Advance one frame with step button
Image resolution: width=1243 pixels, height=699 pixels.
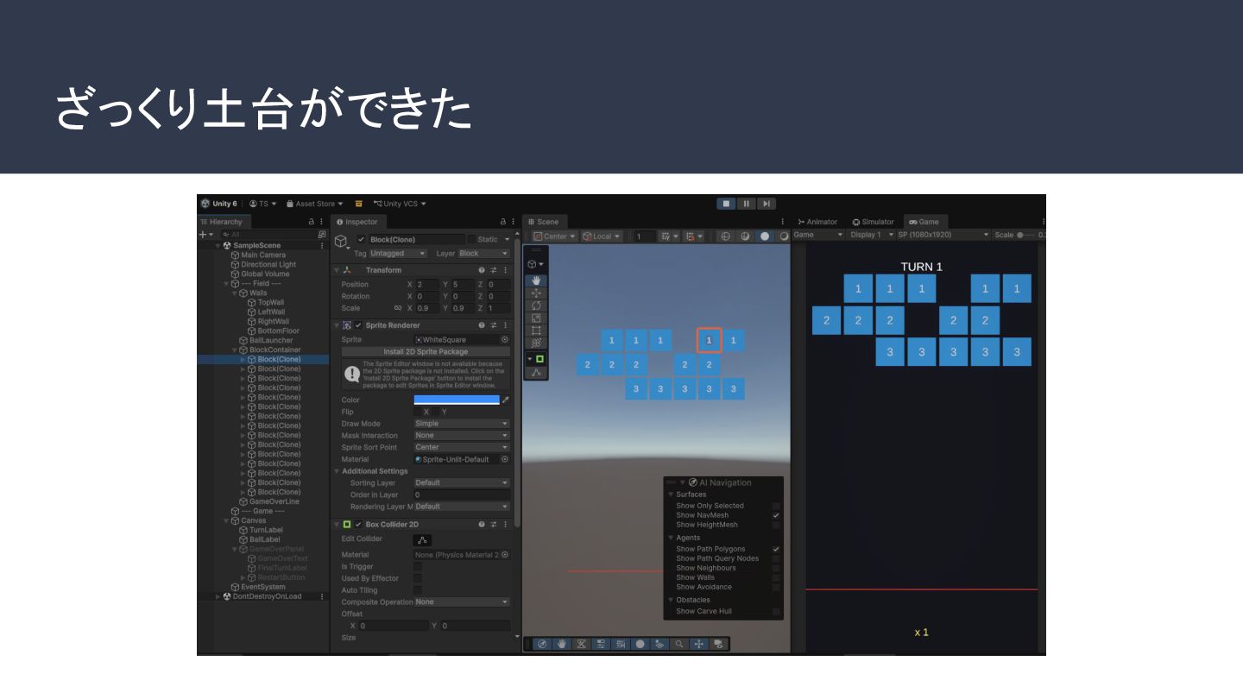(x=767, y=204)
